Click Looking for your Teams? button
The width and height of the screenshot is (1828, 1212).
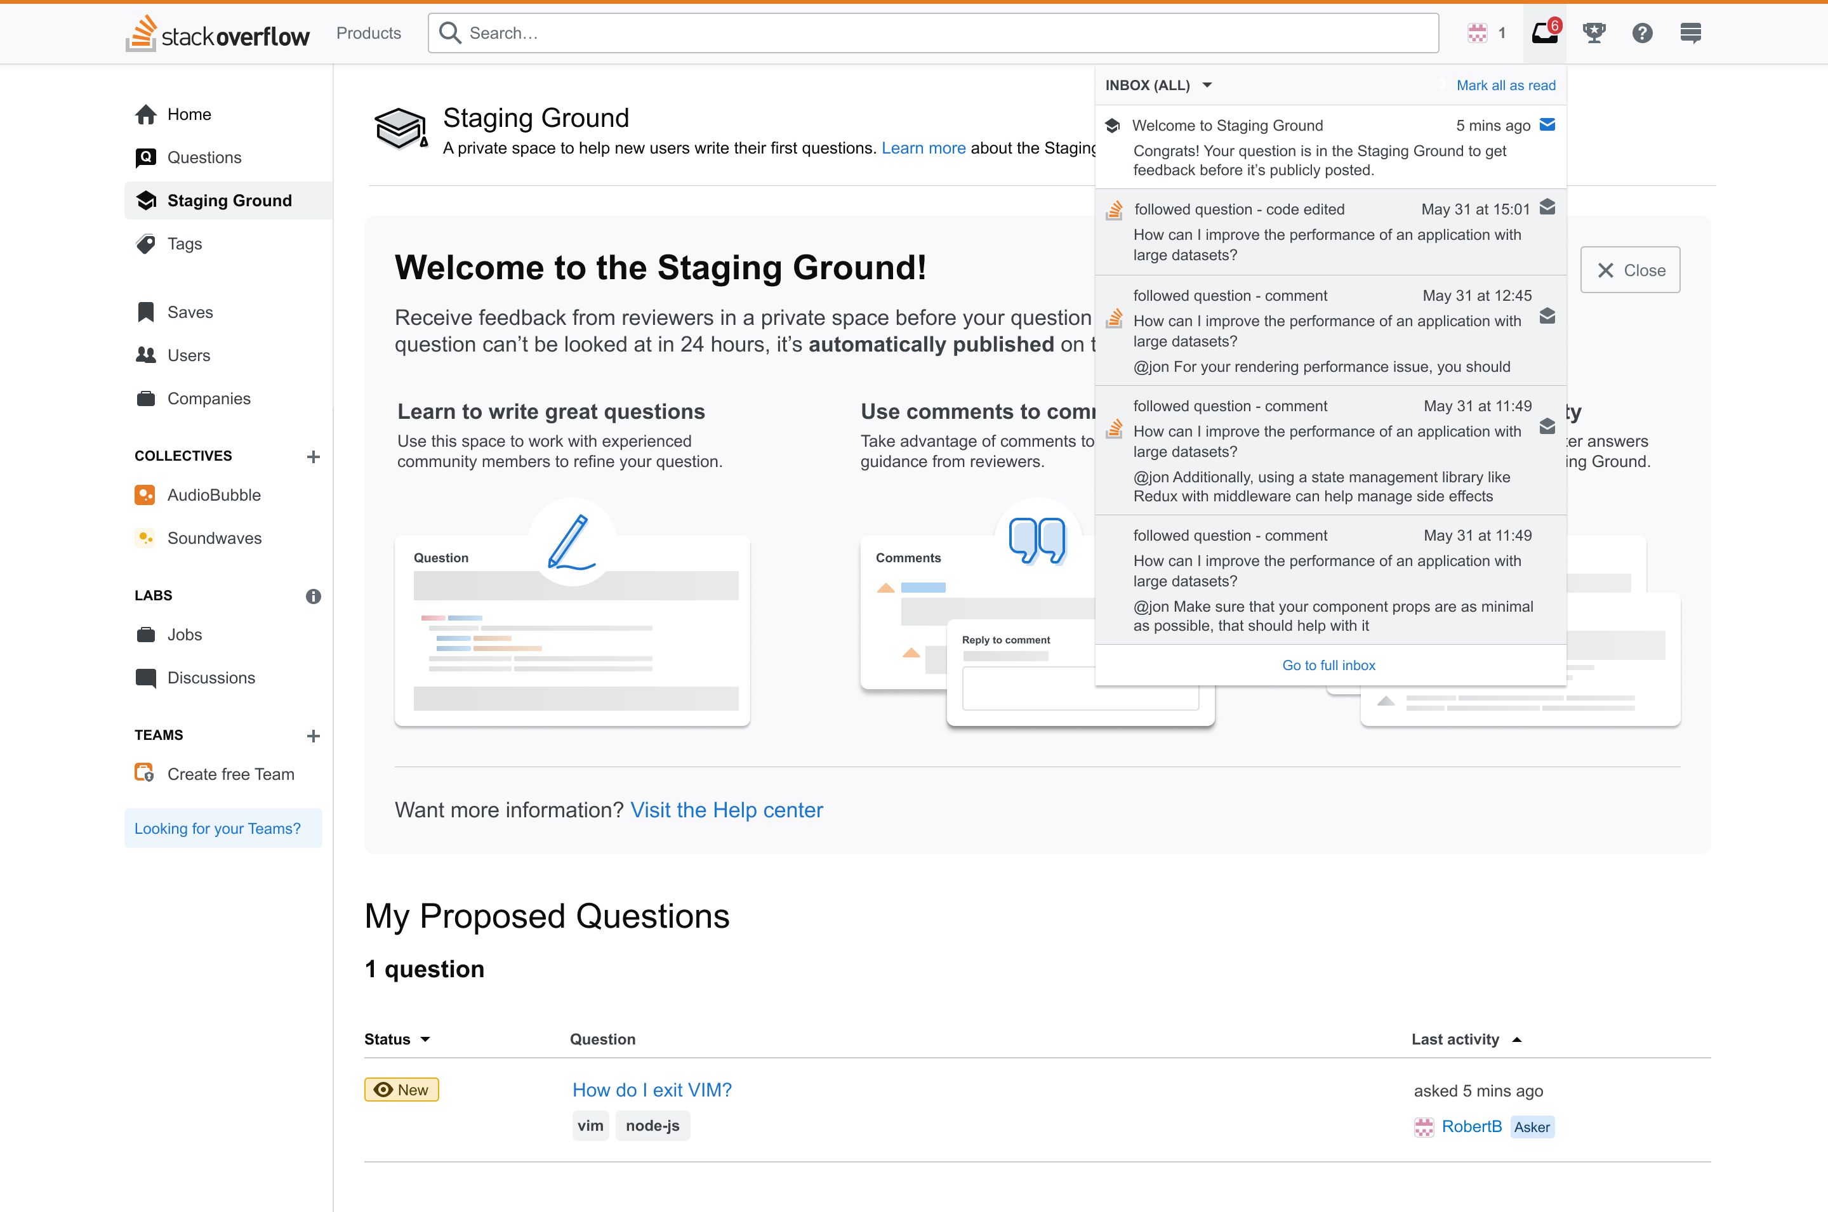pyautogui.click(x=223, y=828)
